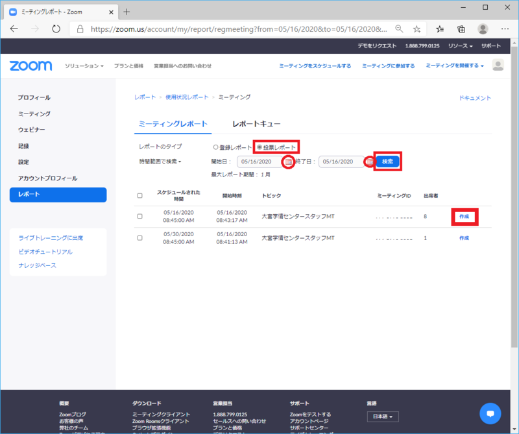This screenshot has height=434, width=519.
Task: Click the magnifier zoom icon in address bar
Action: pos(399,29)
